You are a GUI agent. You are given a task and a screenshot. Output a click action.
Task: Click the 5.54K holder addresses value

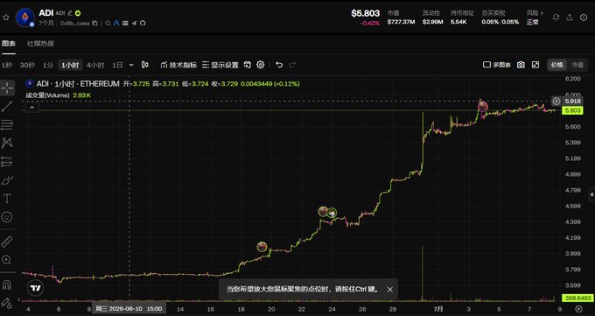[x=458, y=22]
